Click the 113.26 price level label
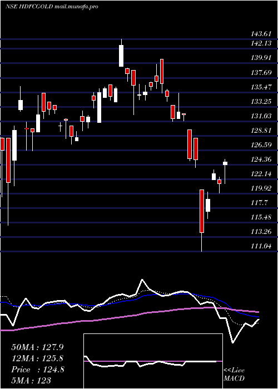278x389 pixels. point(261,232)
